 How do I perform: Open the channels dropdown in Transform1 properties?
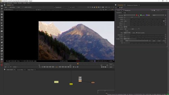click(x=129, y=15)
